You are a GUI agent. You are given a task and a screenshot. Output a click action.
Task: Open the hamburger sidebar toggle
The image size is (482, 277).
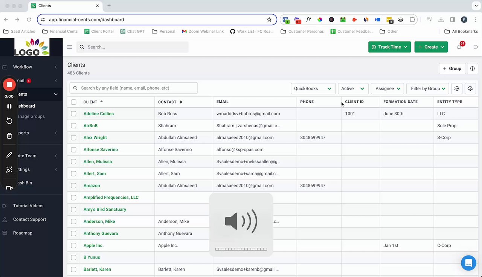69,47
